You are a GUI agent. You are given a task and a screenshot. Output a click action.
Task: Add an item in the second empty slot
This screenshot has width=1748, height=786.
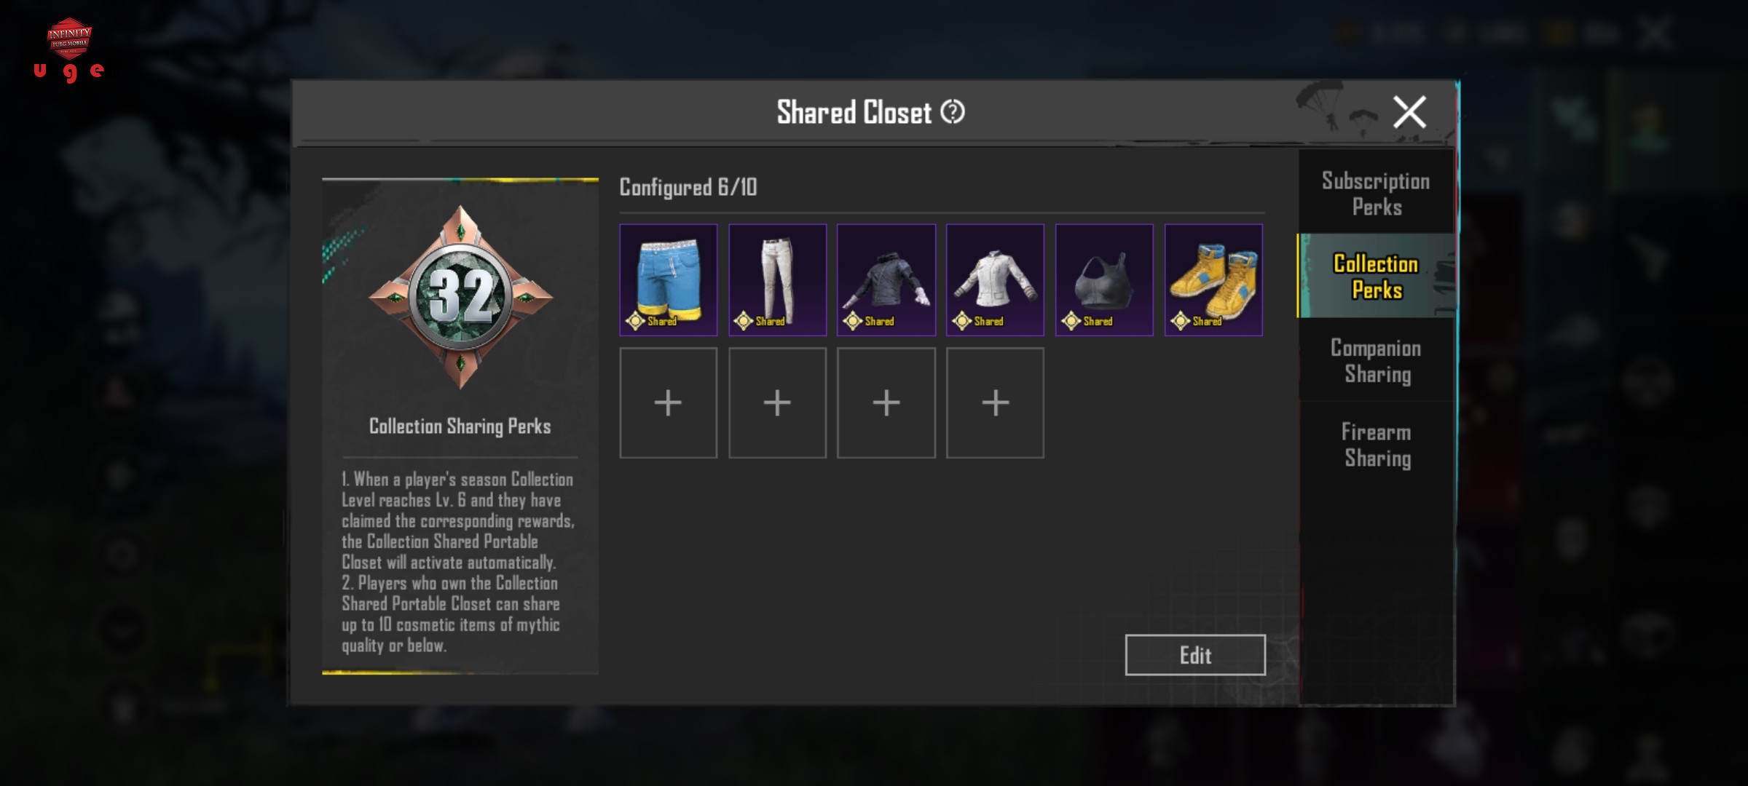(x=777, y=403)
